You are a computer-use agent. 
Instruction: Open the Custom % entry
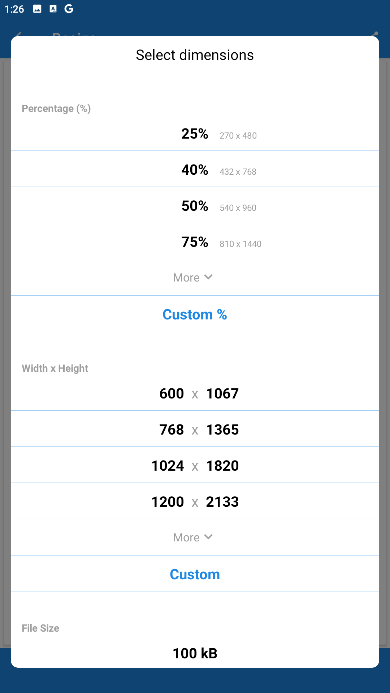click(195, 315)
